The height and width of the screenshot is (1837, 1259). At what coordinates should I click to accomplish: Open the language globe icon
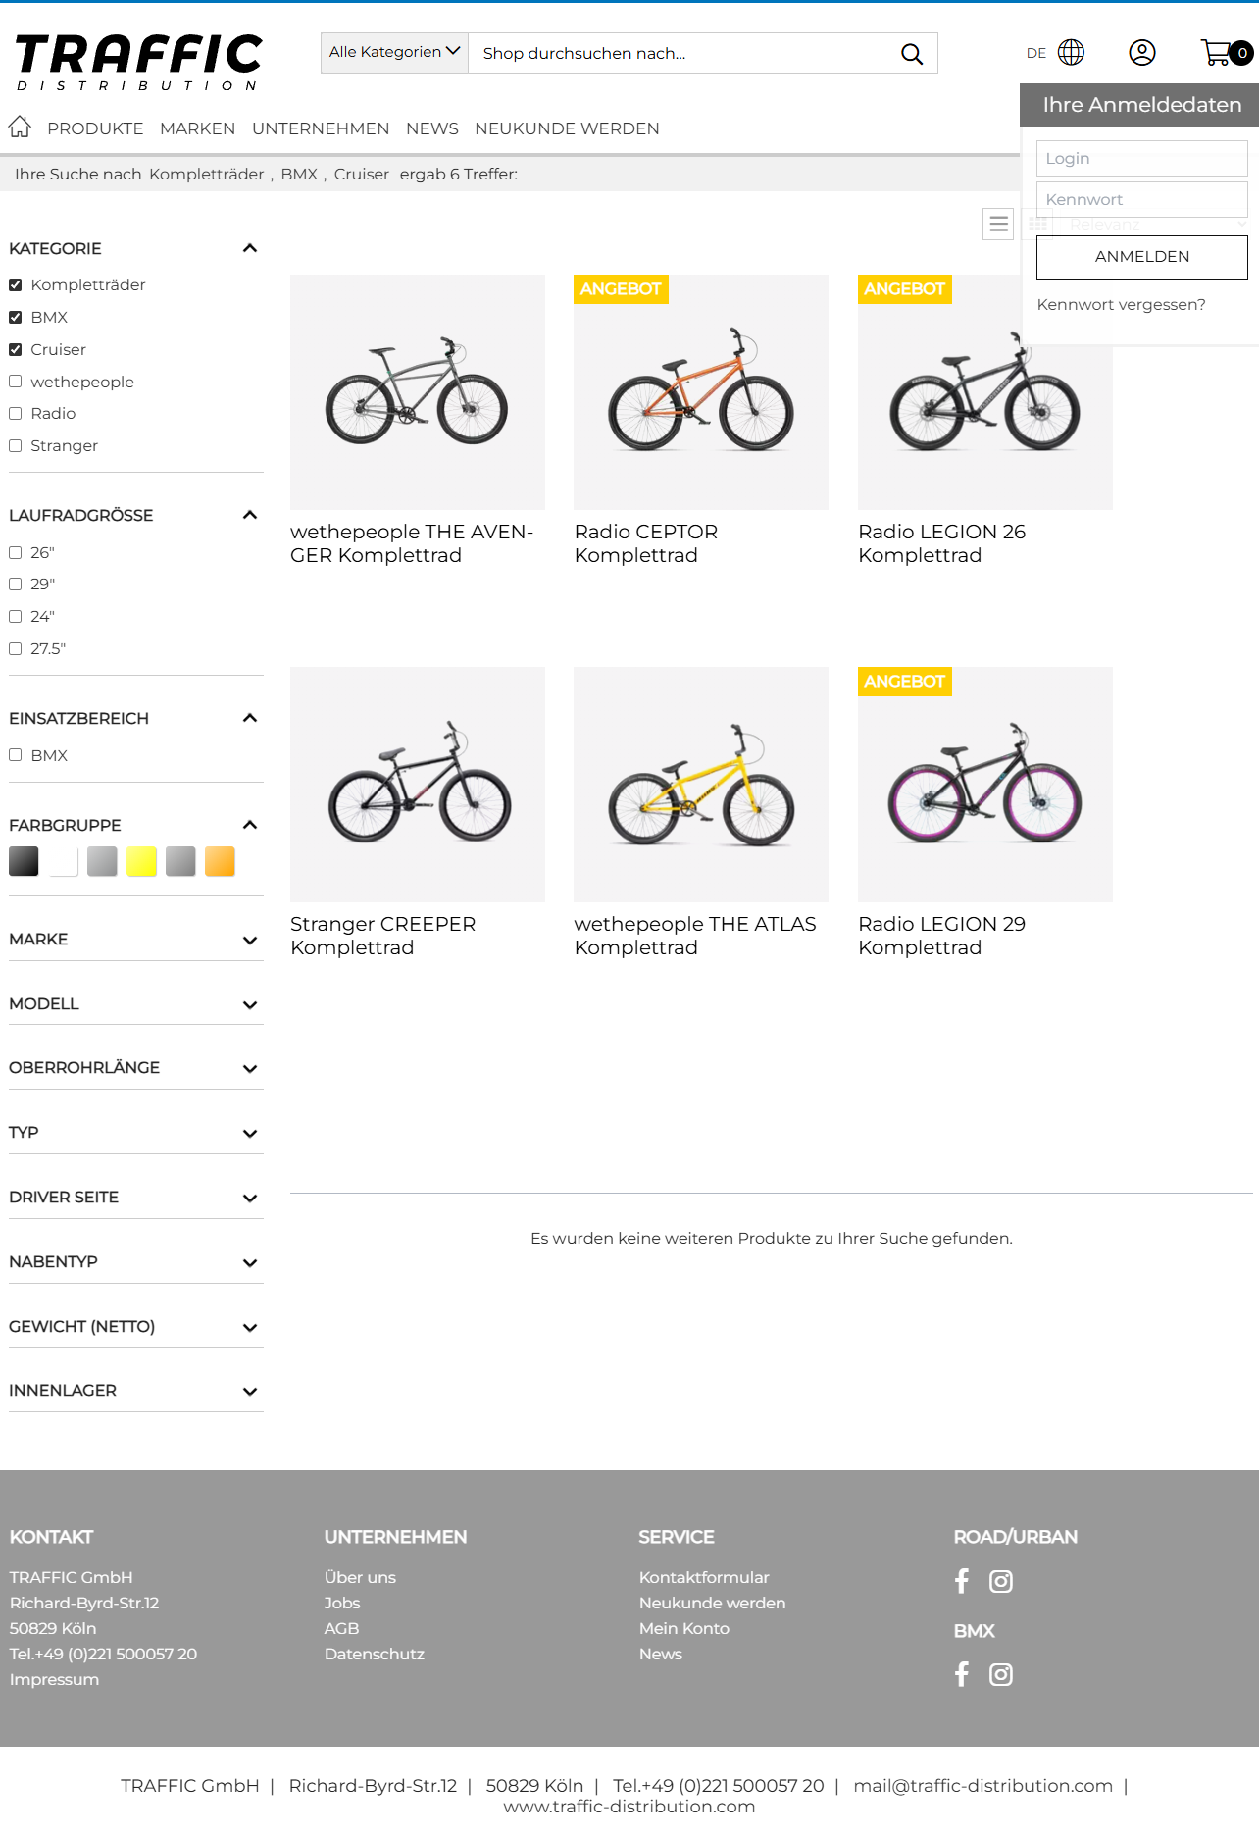click(x=1071, y=53)
